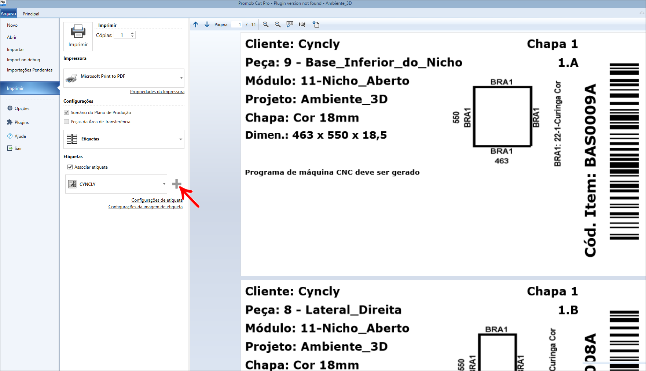The image size is (646, 371).
Task: Click the large Imprimir printer button
Action: coord(78,36)
